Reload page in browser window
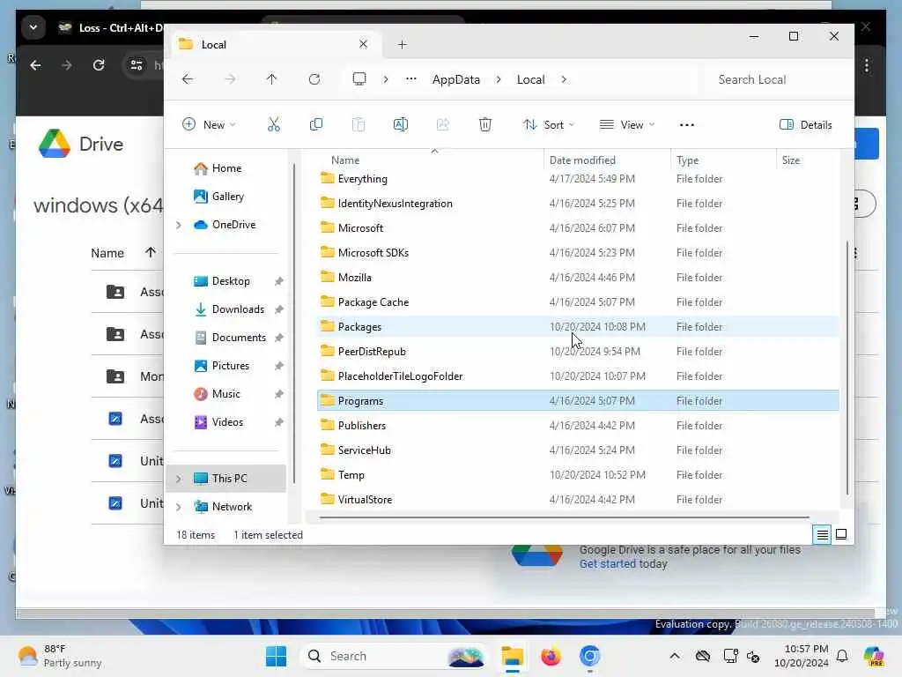Image resolution: width=902 pixels, height=677 pixels. [99, 65]
